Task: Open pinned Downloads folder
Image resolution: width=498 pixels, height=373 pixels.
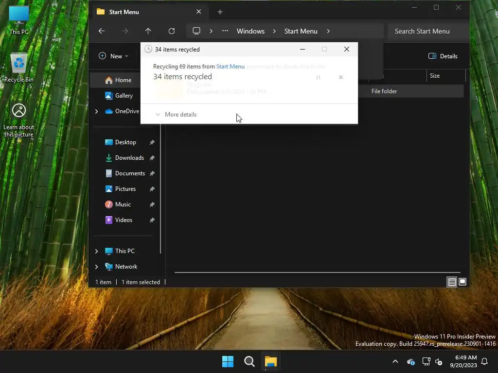Action: pos(124,158)
